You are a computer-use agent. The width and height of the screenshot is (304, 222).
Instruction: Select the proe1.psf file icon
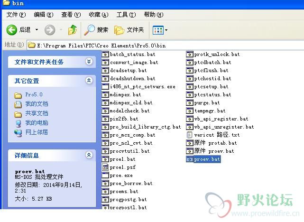[105, 167]
